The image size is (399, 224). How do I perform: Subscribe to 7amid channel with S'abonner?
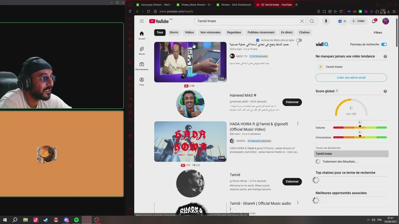pyautogui.click(x=292, y=181)
